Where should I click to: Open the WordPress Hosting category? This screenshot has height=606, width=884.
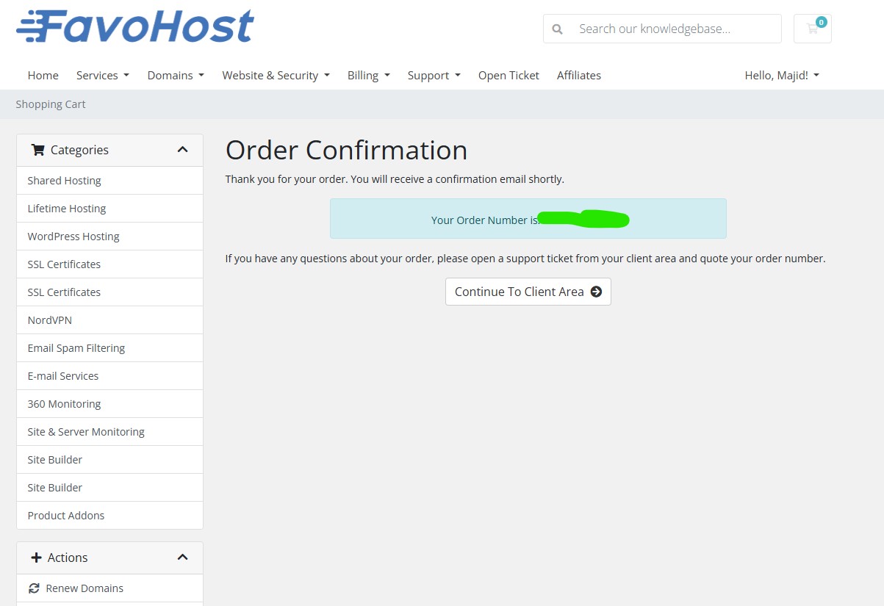[73, 236]
